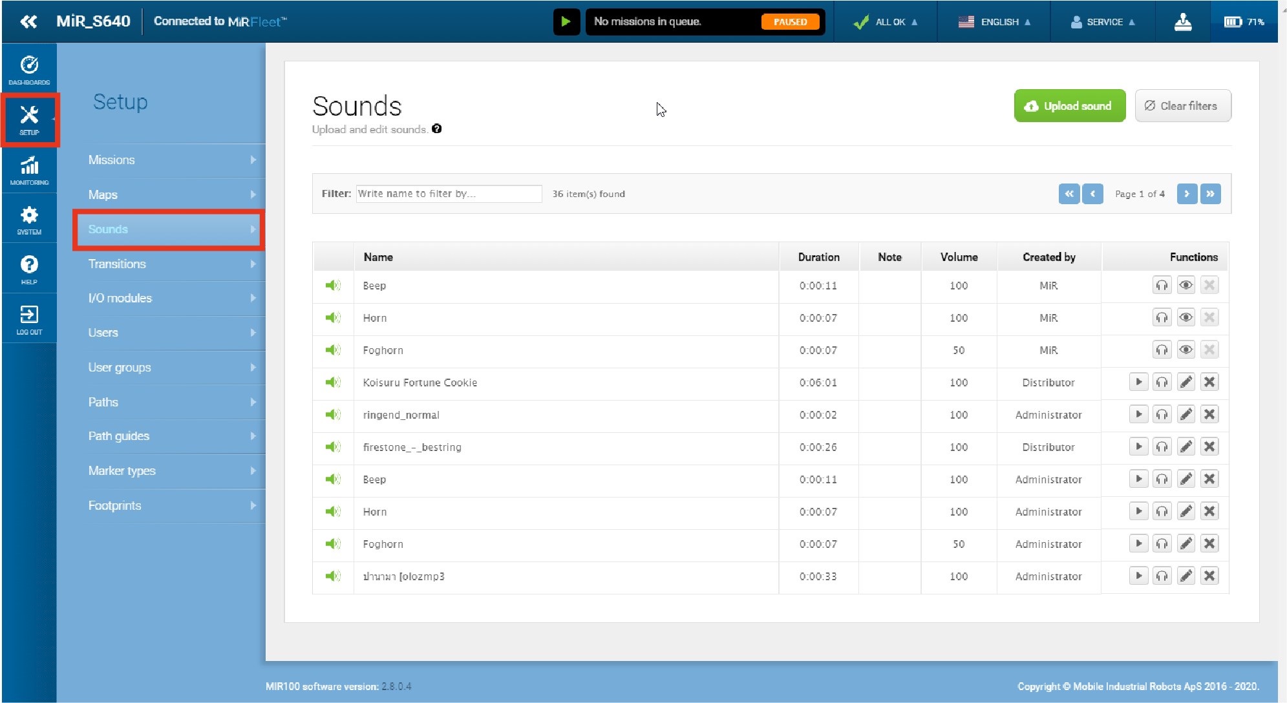This screenshot has height=703, width=1287.
Task: Select the Log out icon
Action: pos(29,317)
